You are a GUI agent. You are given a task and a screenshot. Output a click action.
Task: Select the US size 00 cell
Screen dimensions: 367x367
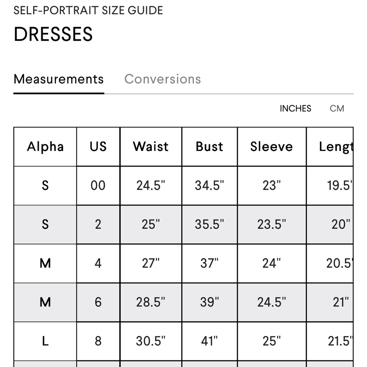[98, 186]
